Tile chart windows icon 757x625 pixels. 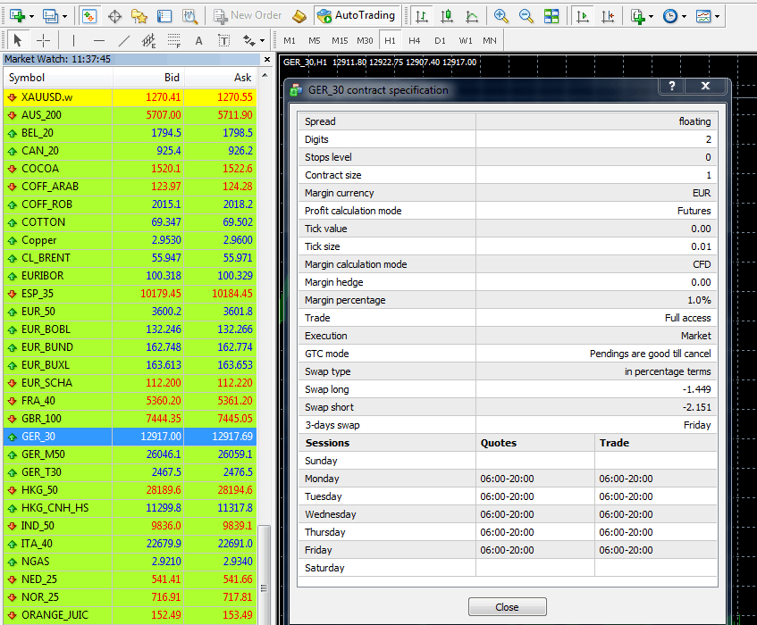coord(551,16)
